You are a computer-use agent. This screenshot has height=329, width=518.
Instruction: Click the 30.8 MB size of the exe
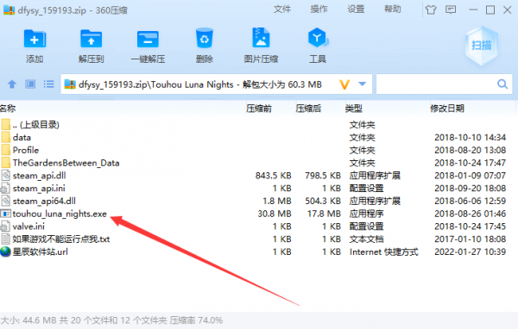click(275, 214)
